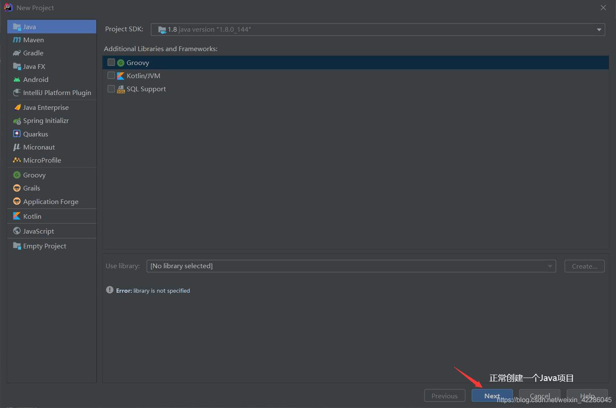Select Java FX in the sidebar list
The height and width of the screenshot is (408, 616).
coord(52,66)
